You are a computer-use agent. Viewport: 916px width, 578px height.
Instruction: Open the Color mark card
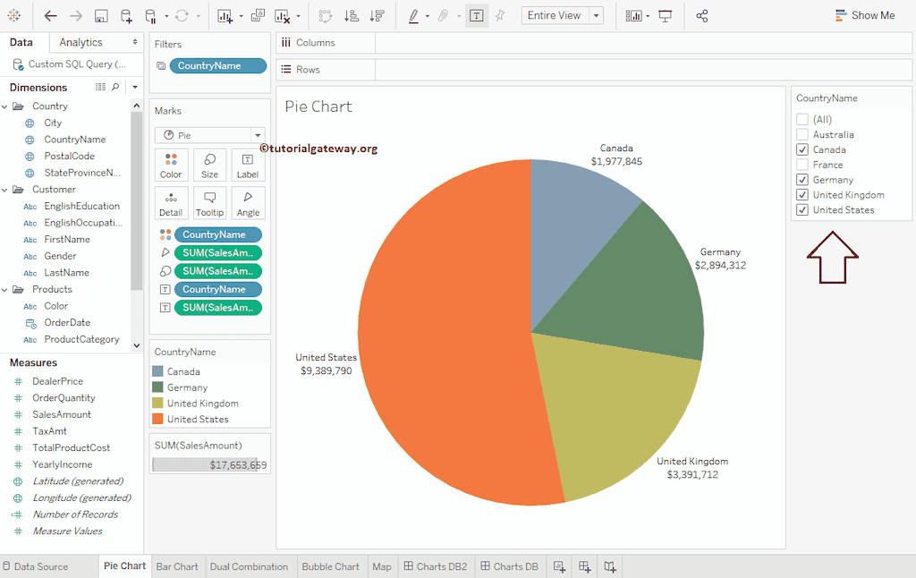pyautogui.click(x=171, y=165)
